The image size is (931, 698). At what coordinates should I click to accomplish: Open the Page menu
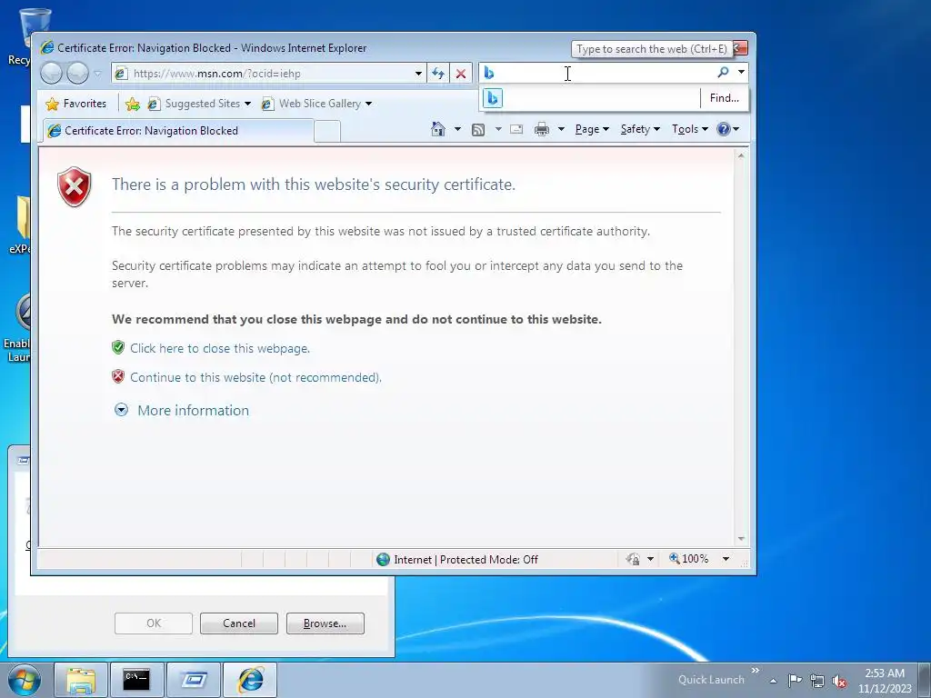[x=592, y=129]
